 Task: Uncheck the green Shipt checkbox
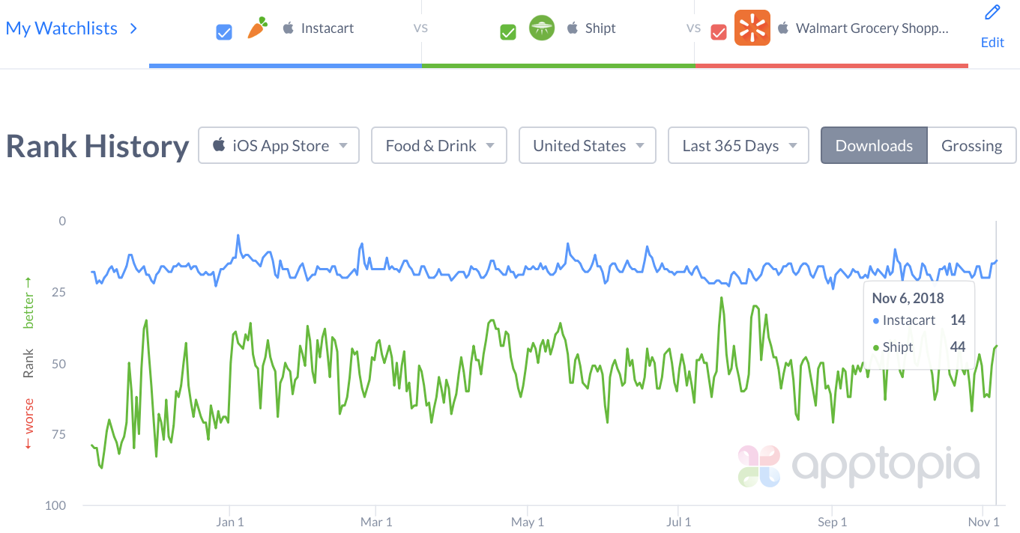[x=508, y=32]
